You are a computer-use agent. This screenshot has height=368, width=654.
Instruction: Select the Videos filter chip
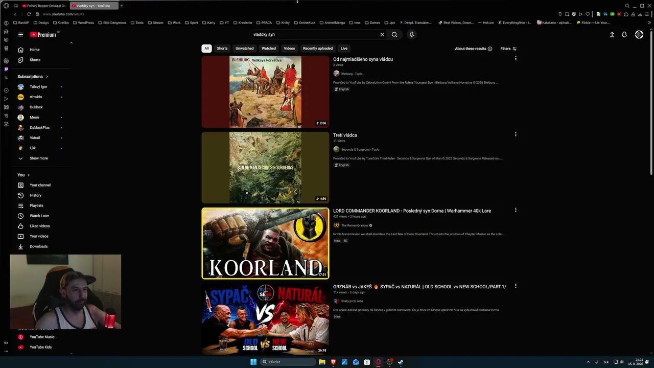coord(289,49)
